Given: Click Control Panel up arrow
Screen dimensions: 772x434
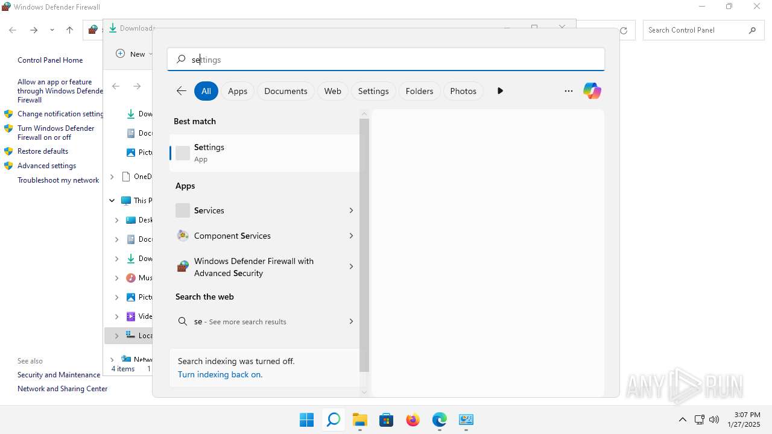Looking at the screenshot, I should [x=69, y=30].
